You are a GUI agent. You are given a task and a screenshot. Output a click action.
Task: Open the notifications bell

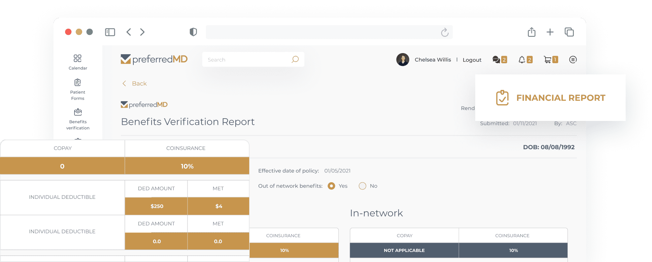point(522,60)
